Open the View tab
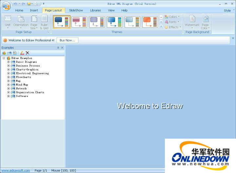This screenshot has height=173, width=236. [x=111, y=10]
